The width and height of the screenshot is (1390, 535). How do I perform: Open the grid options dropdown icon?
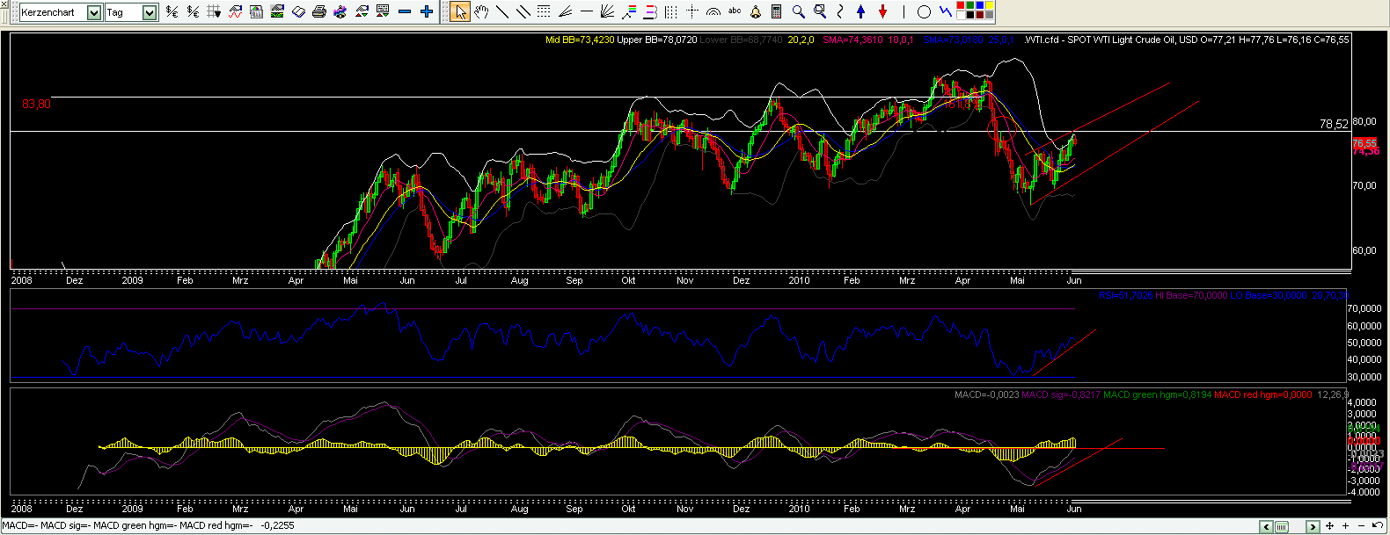(214, 11)
